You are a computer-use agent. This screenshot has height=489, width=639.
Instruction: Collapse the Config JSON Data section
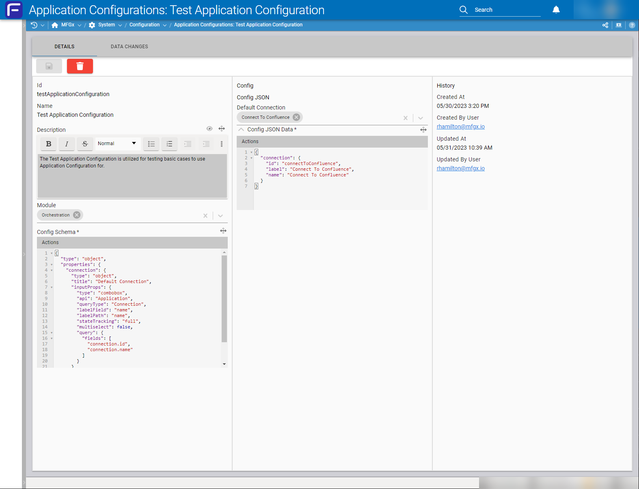pyautogui.click(x=241, y=129)
